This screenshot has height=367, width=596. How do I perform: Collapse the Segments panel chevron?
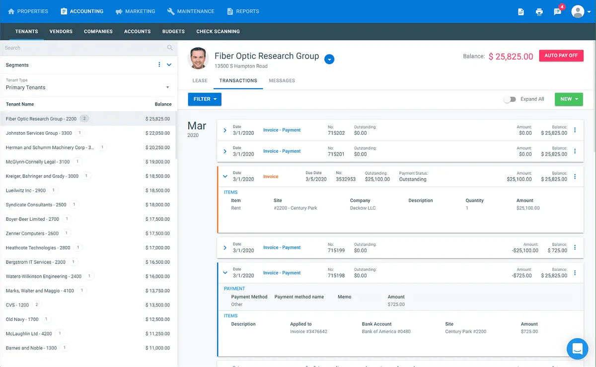tap(169, 65)
